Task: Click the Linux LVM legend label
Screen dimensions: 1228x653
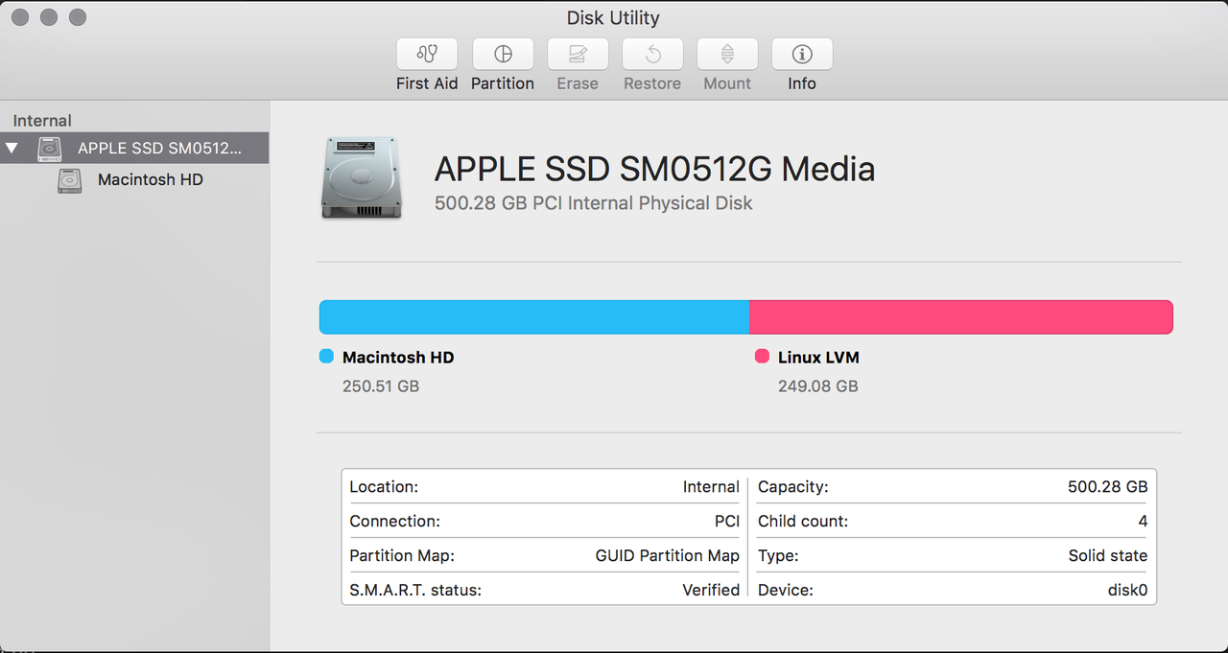Action: tap(818, 358)
